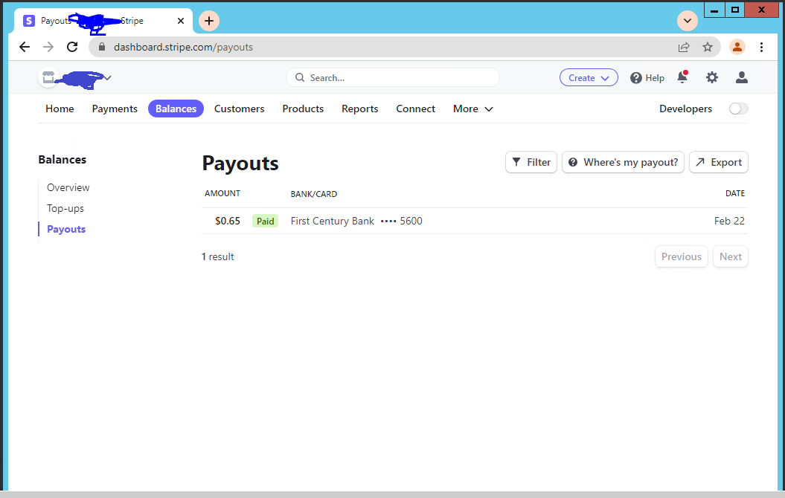Open the $0.65 payout row
The image size is (785, 498).
pyautogui.click(x=475, y=221)
